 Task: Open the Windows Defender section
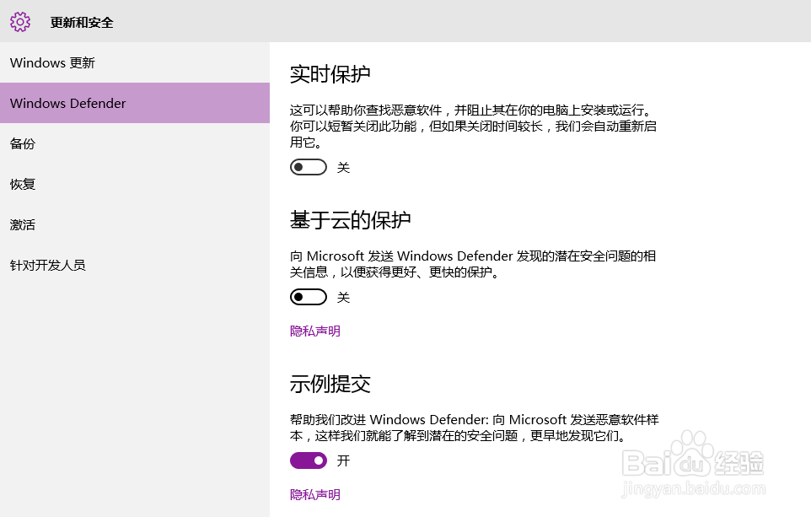[67, 103]
